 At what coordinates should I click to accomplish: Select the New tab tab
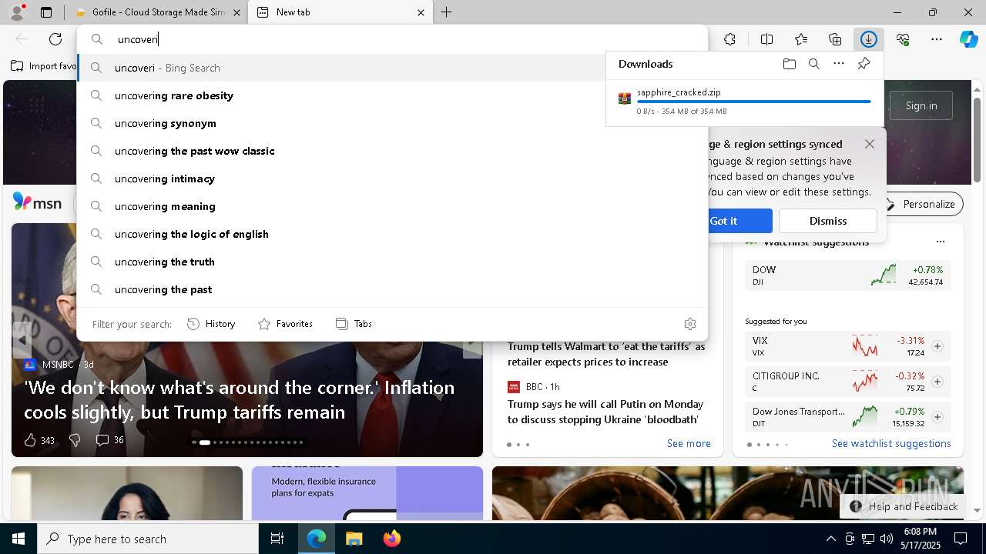pos(339,12)
